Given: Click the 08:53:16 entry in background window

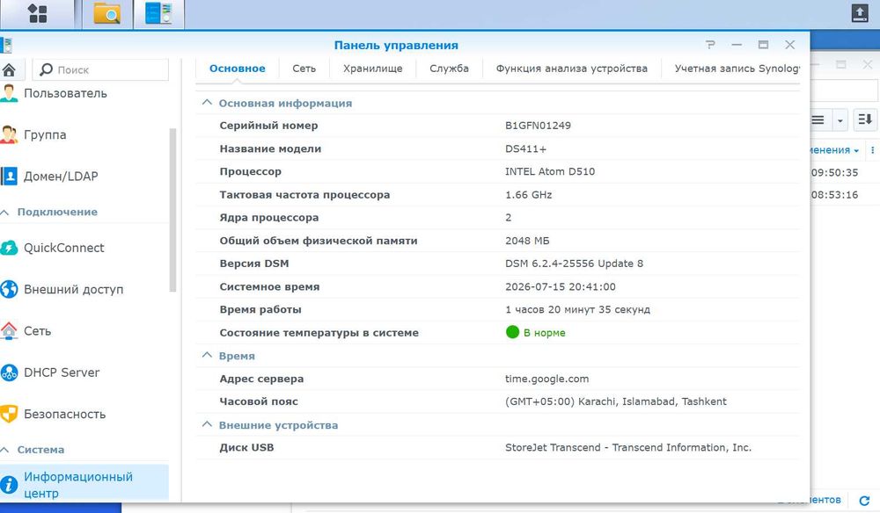Looking at the screenshot, I should click(x=834, y=195).
